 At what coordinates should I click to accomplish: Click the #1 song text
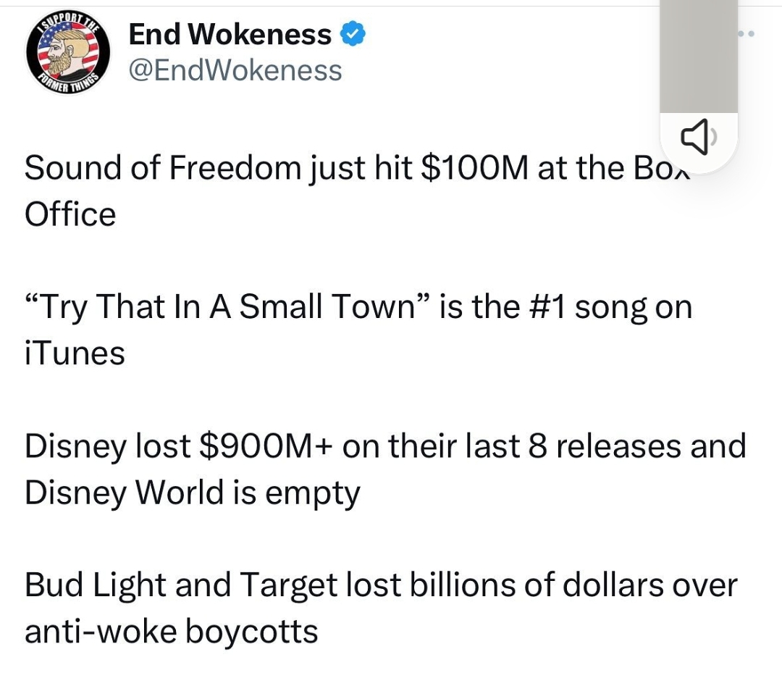[581, 307]
